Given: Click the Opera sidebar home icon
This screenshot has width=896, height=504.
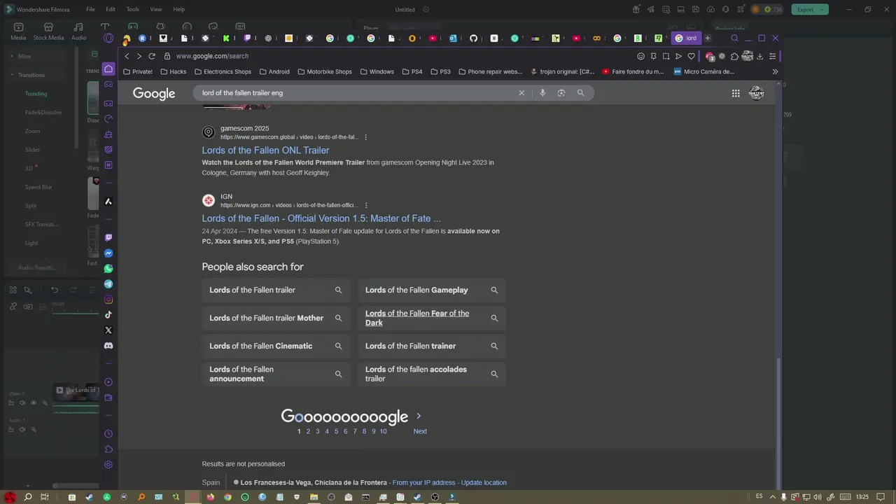Looking at the screenshot, I should (108, 69).
